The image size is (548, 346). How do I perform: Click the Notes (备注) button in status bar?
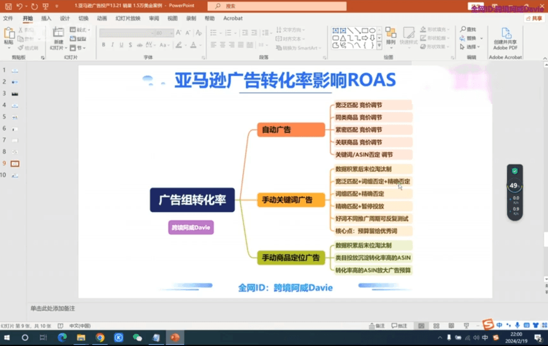(x=378, y=325)
